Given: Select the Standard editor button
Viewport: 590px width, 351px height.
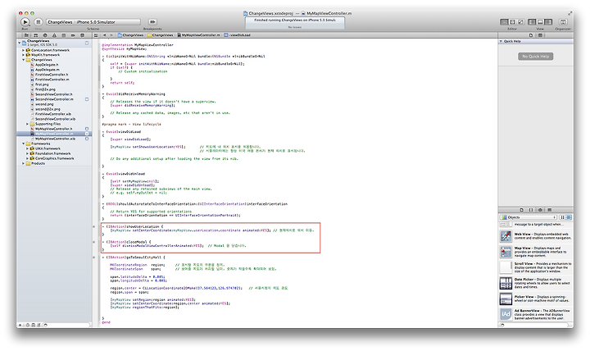Looking at the screenshot, I should 504,22.
